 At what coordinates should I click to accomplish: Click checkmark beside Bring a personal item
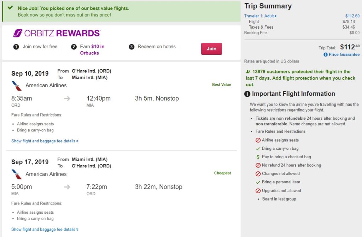click(258, 182)
